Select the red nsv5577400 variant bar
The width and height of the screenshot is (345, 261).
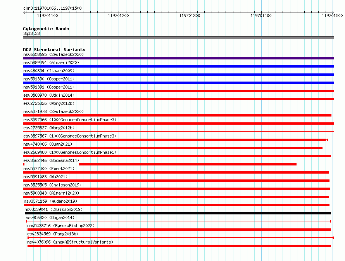point(176,172)
